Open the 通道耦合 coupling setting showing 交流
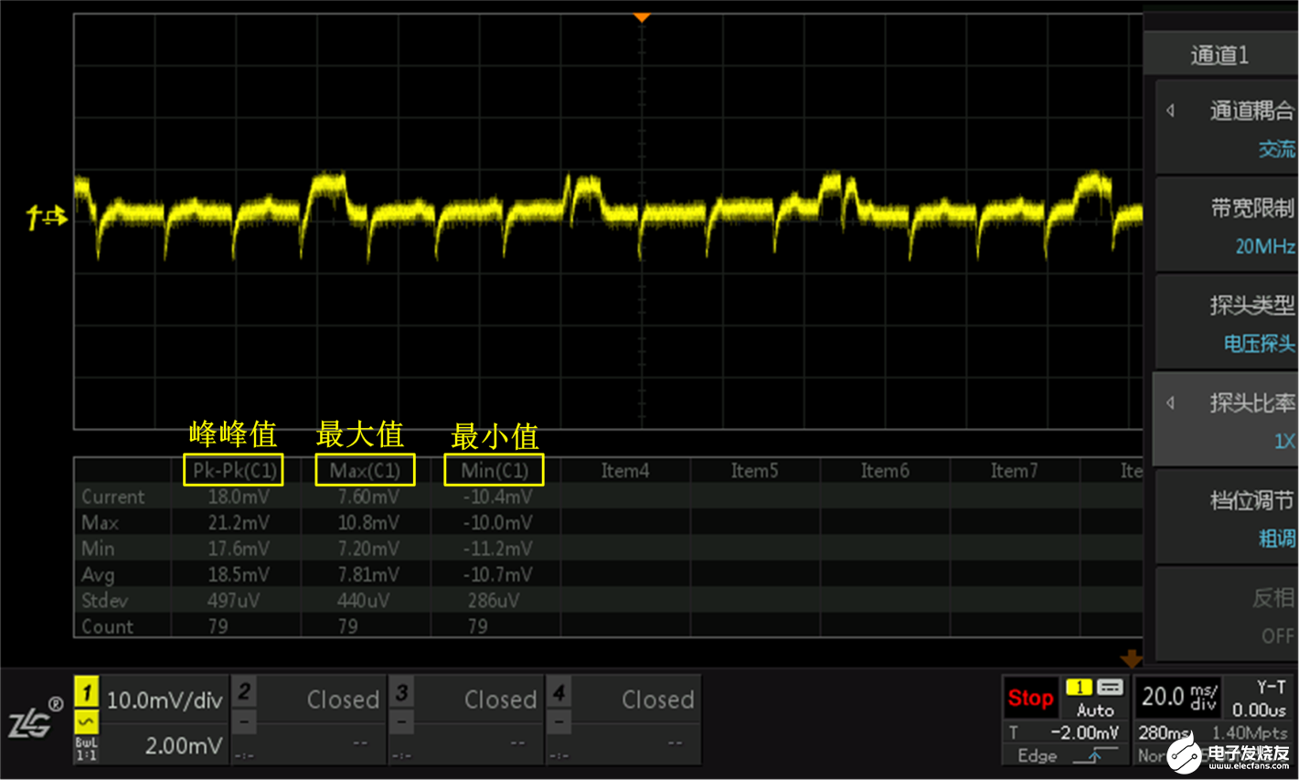Screen dimensions: 1299x780 (1227, 128)
